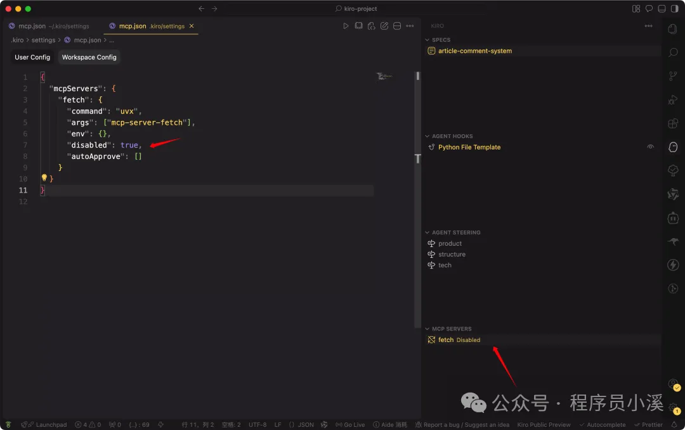Open the Run and Debug view icon
685x430 pixels.
(x=673, y=100)
